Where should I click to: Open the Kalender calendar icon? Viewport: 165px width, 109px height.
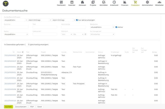click(72, 2)
